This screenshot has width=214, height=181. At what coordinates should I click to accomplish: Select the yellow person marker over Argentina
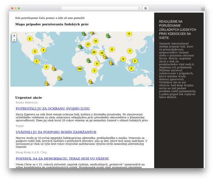tap(46, 83)
